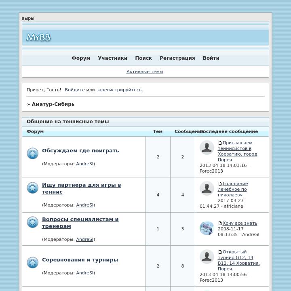Click page icon before Приглашаем теннисистов link
This screenshot has height=291, width=291.
tap(220, 143)
